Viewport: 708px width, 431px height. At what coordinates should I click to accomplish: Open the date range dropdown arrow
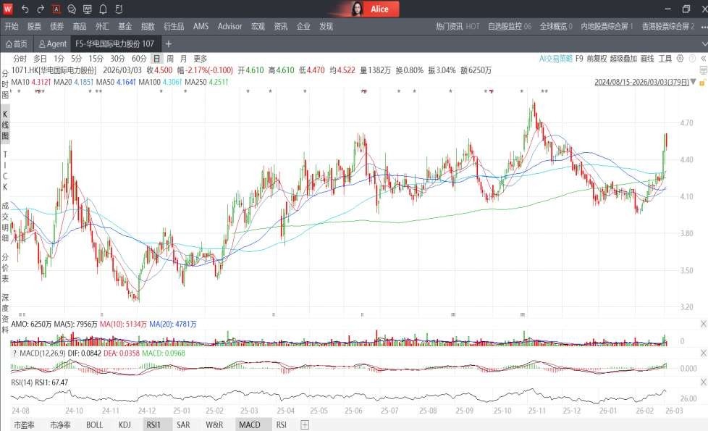pos(694,83)
